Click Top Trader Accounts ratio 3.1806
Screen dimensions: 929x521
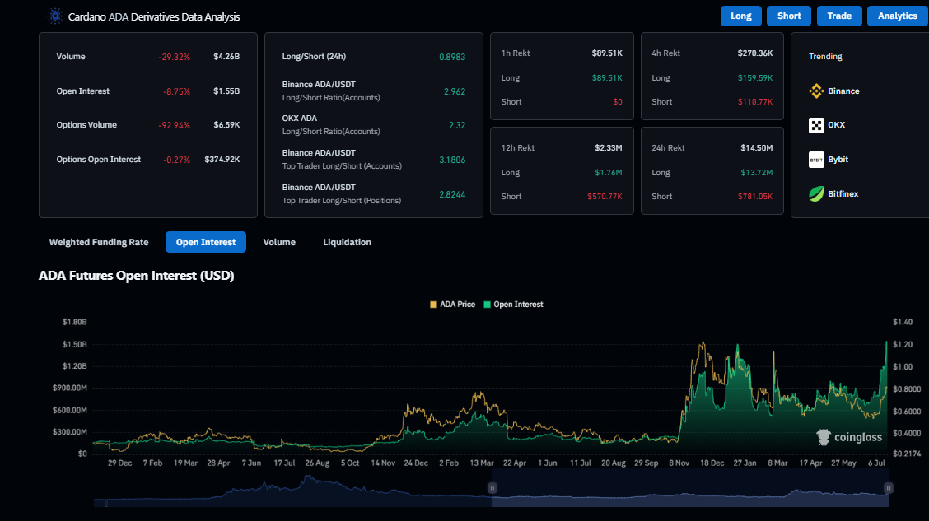pos(452,160)
